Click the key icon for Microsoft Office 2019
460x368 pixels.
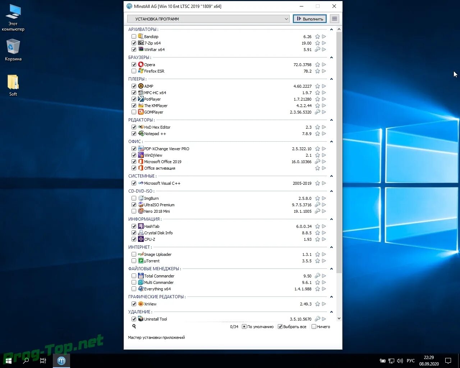[317, 162]
